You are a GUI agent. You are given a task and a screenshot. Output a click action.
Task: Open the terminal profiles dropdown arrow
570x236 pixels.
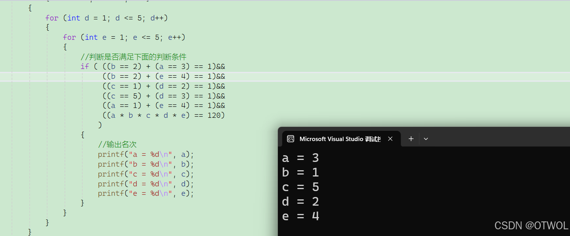pos(426,139)
